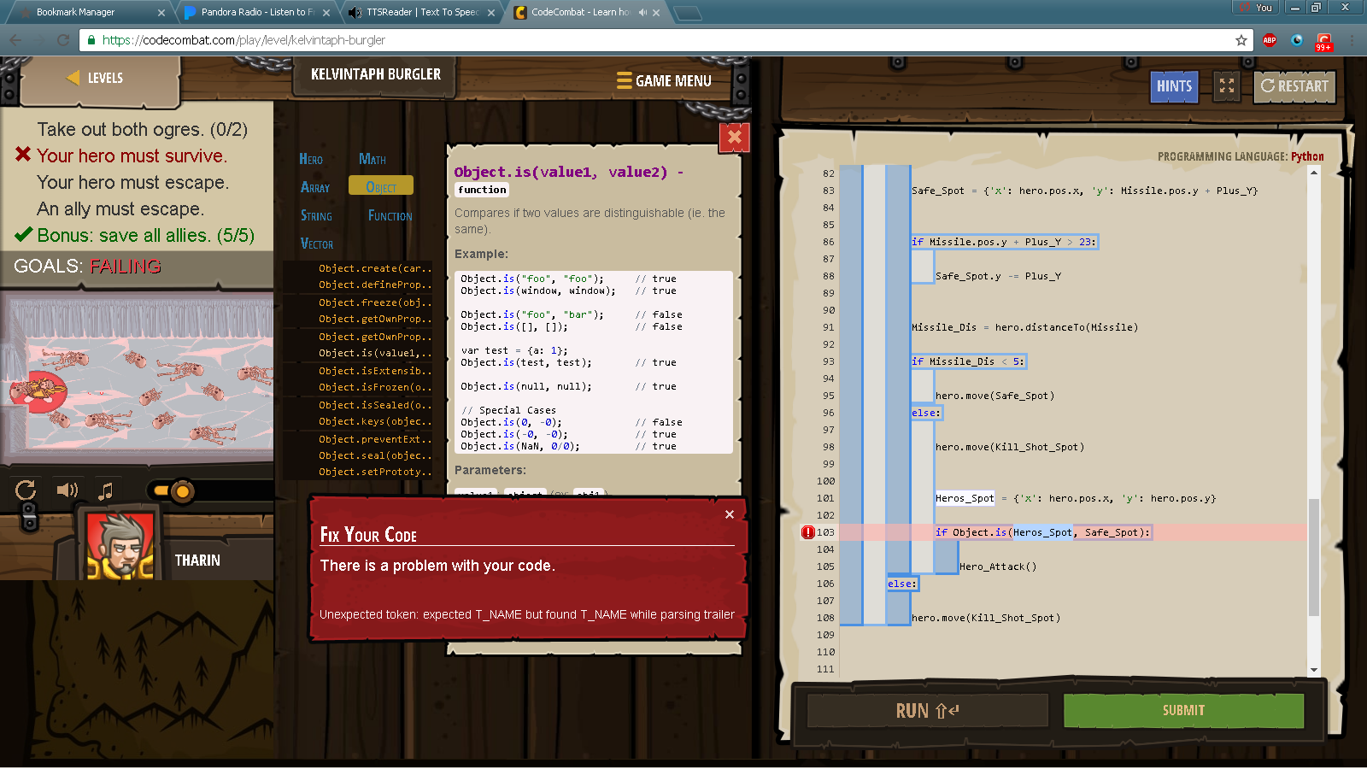View the site security padlock info
Screen dimensions: 1367x769
[x=91, y=40]
